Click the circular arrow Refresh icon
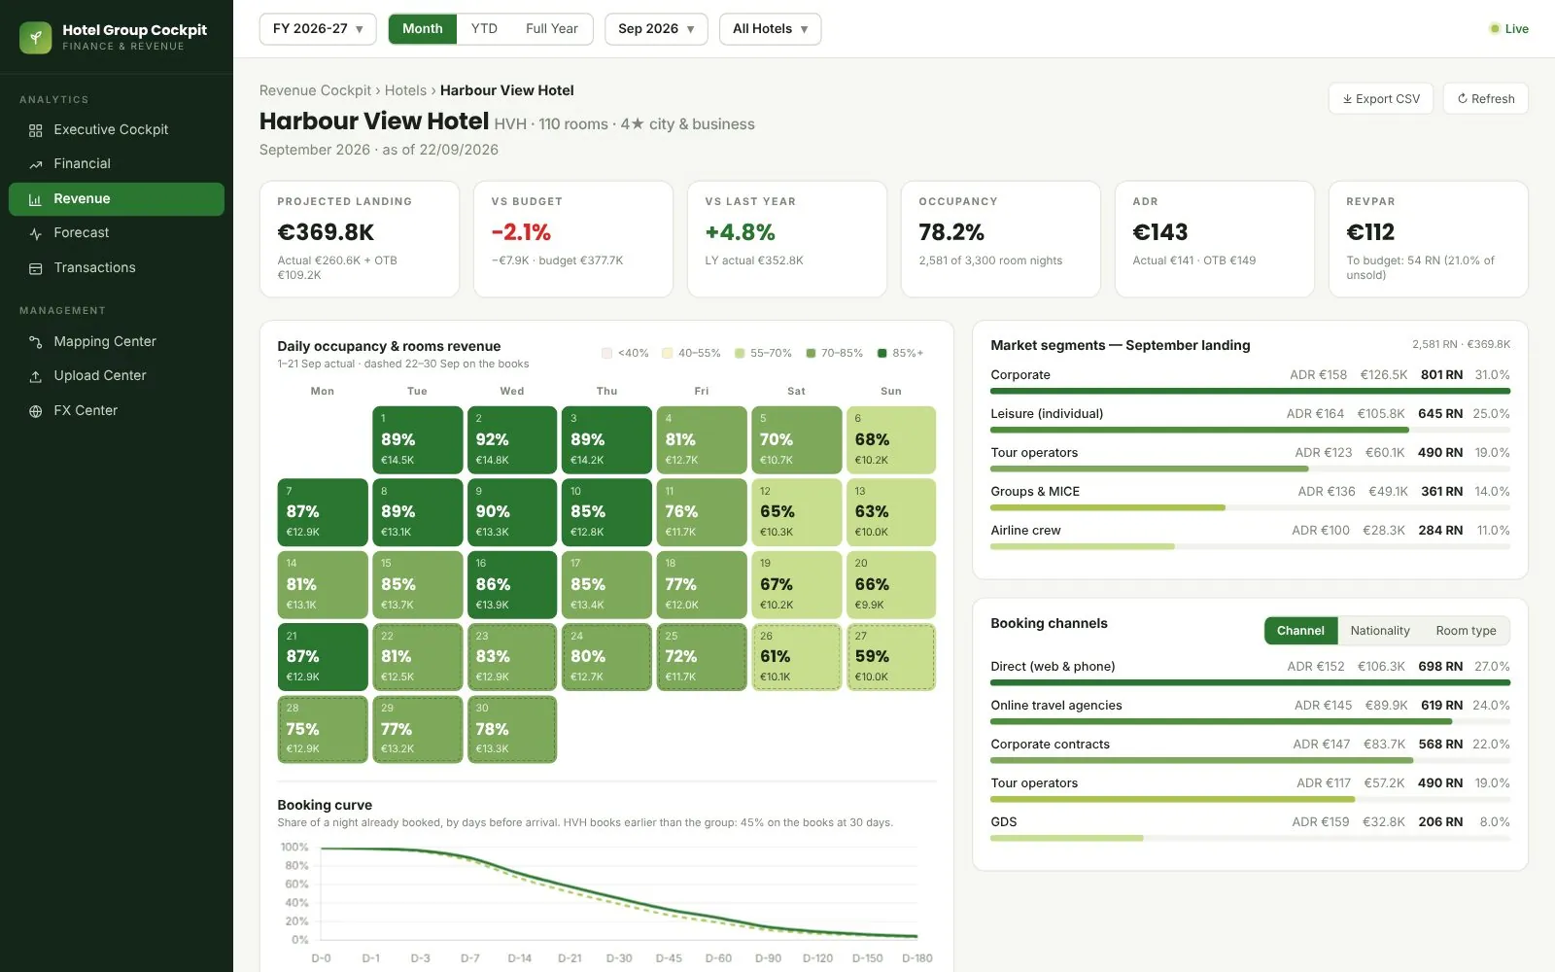The width and height of the screenshot is (1555, 972). pos(1463,99)
